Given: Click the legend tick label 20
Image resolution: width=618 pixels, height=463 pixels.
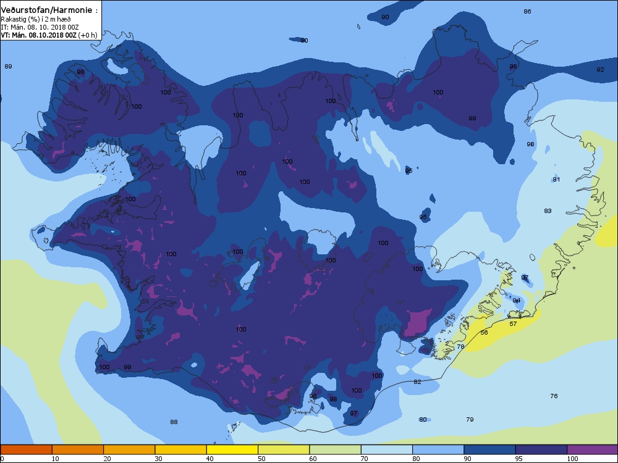Looking at the screenshot, I should click(x=107, y=459).
